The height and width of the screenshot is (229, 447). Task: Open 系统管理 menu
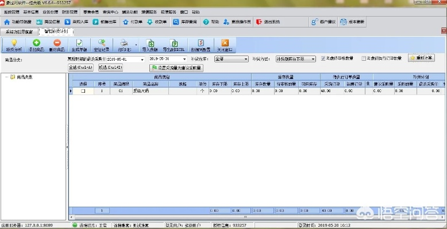[x=11, y=12]
